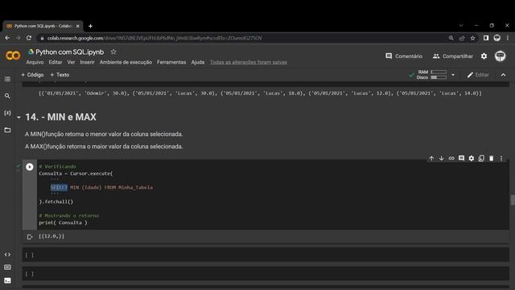Go back in browser history
This screenshot has width=515, height=290.
(x=7, y=38)
